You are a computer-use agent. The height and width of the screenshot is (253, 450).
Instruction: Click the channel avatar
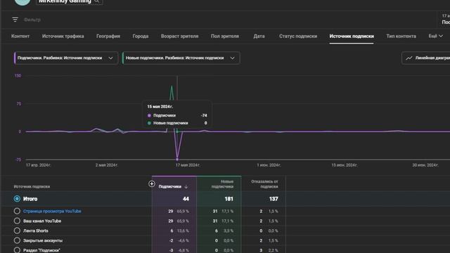pyautogui.click(x=22, y=1)
